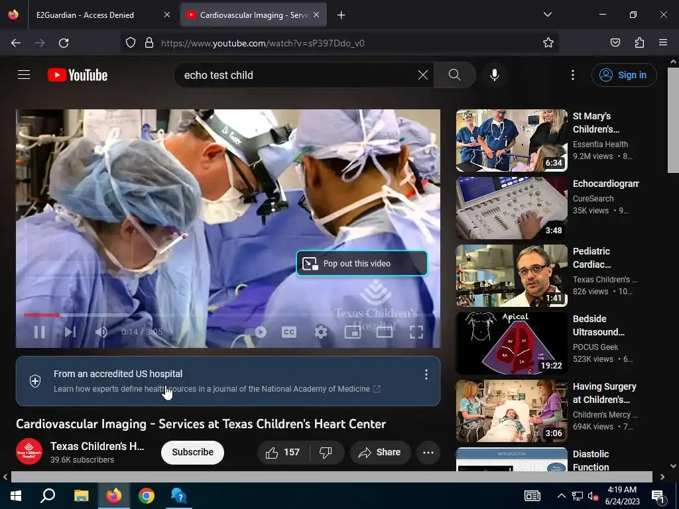Dislike this video

coord(326,452)
